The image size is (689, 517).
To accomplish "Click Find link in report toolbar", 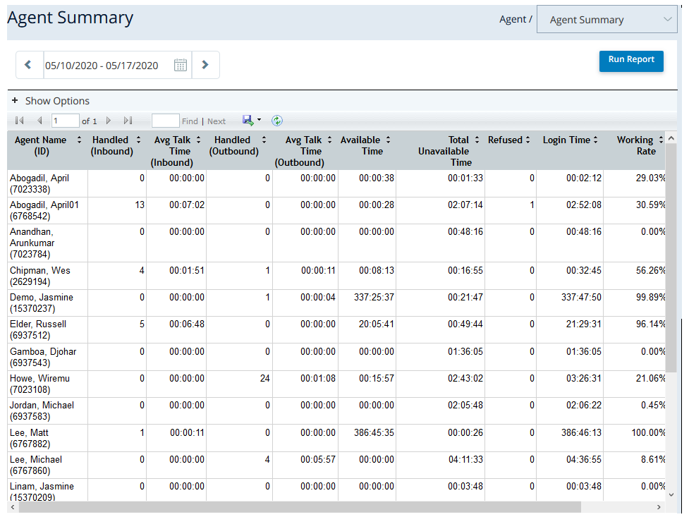I will [x=190, y=121].
